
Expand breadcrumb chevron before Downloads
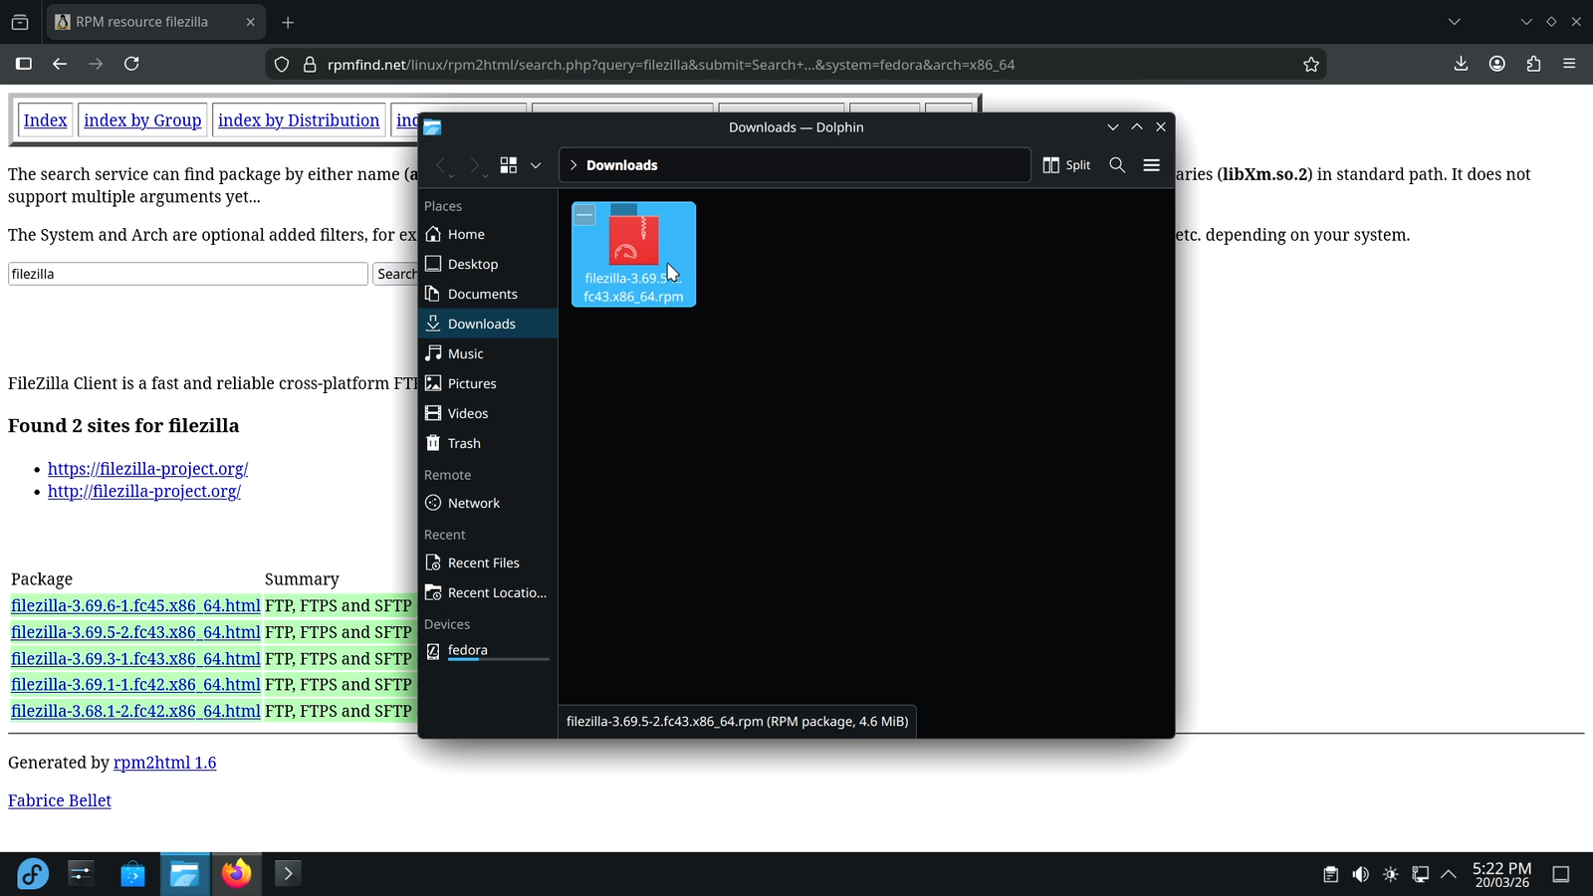pos(573,165)
